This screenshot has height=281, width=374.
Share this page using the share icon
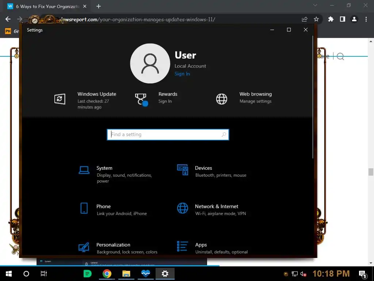305,19
